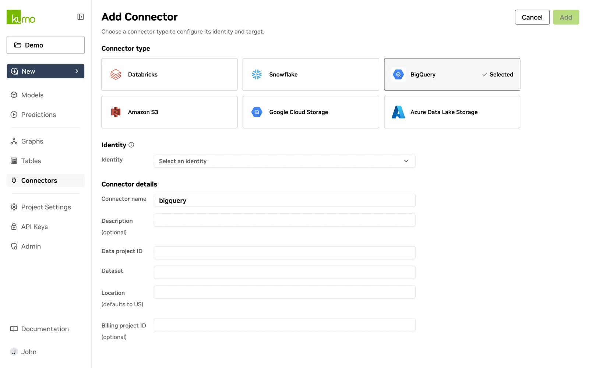Click the Dataset input field
Screen dimensions: 589x368
pyautogui.click(x=285, y=272)
